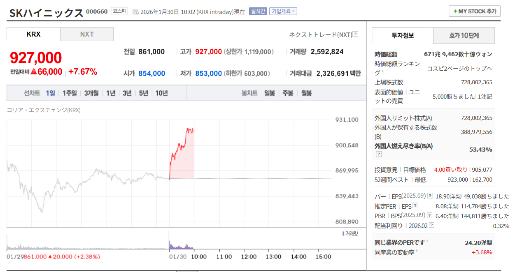This screenshot has width=515, height=272.
Task: Click the 실시간 realtime badge
Action: point(258,12)
